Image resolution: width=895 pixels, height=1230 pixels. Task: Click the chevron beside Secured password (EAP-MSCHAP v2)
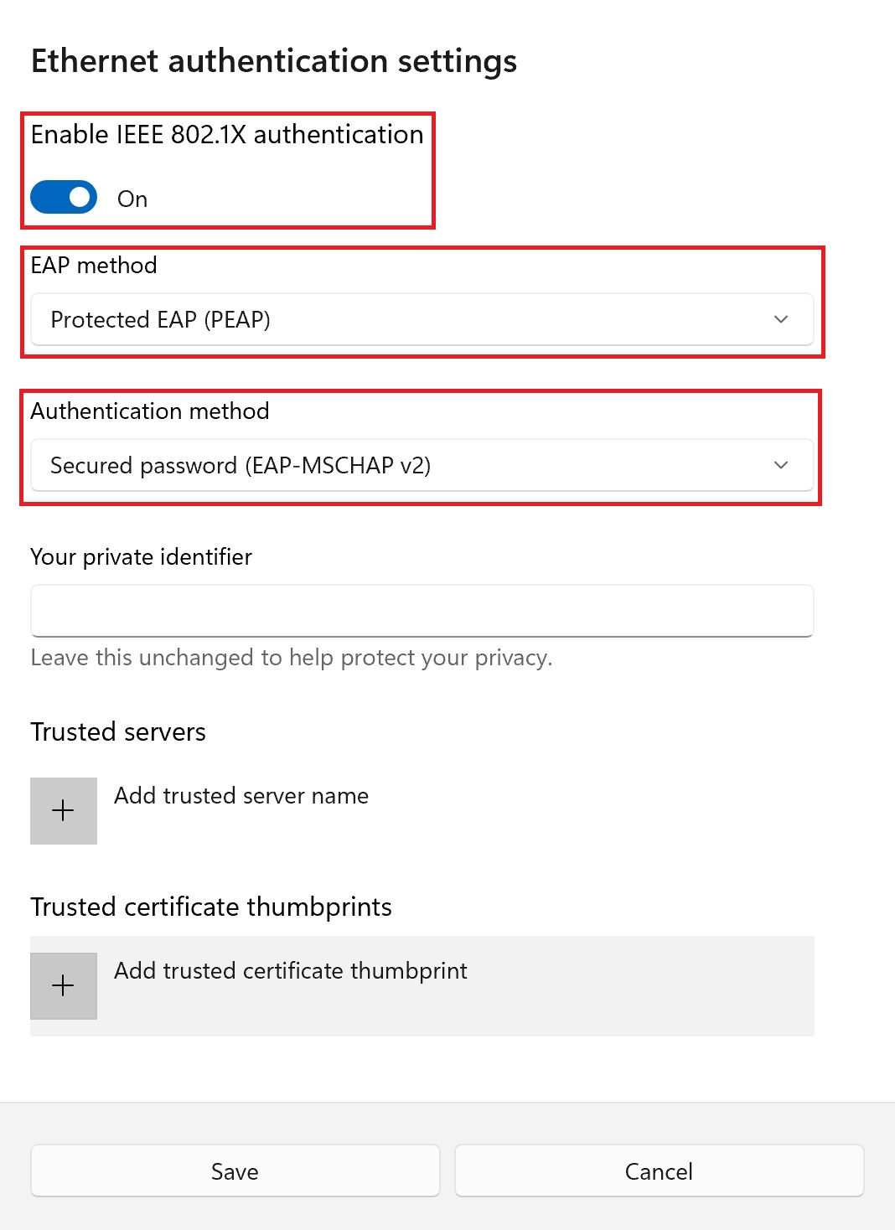tap(781, 465)
